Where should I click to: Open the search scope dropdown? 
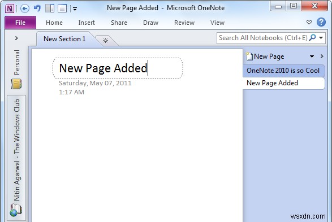pyautogui.click(x=321, y=38)
